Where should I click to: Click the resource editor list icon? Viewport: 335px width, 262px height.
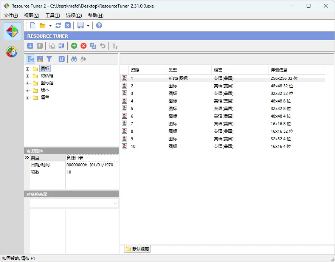115,46
